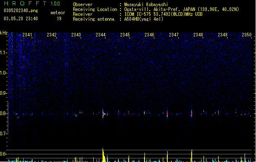Click the HROFFT 1.00 title text
This screenshot has width=256, height=162.
coord(32,3)
